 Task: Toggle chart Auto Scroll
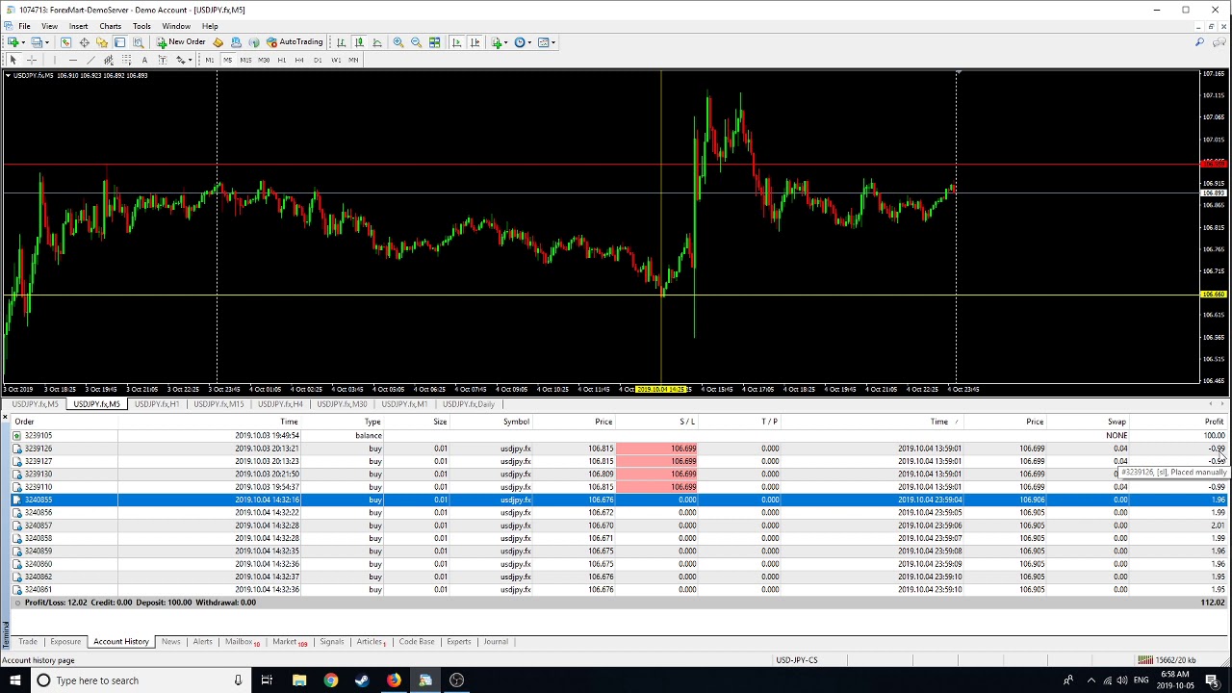[456, 42]
